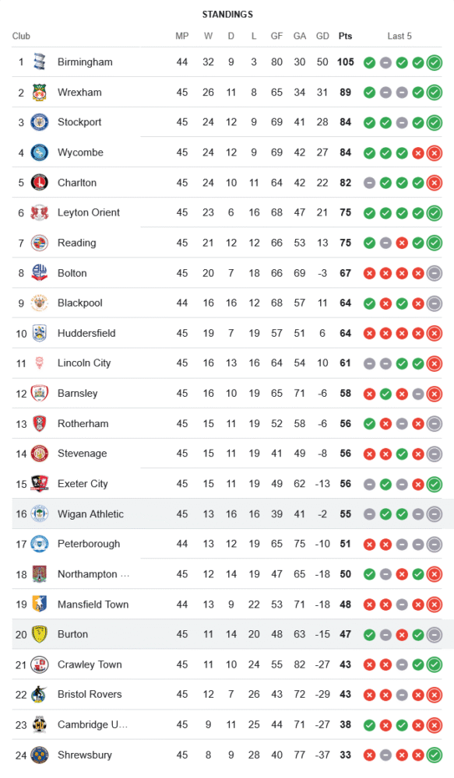The height and width of the screenshot is (778, 454).
Task: Click the Bolton club crest icon
Action: click(39, 273)
